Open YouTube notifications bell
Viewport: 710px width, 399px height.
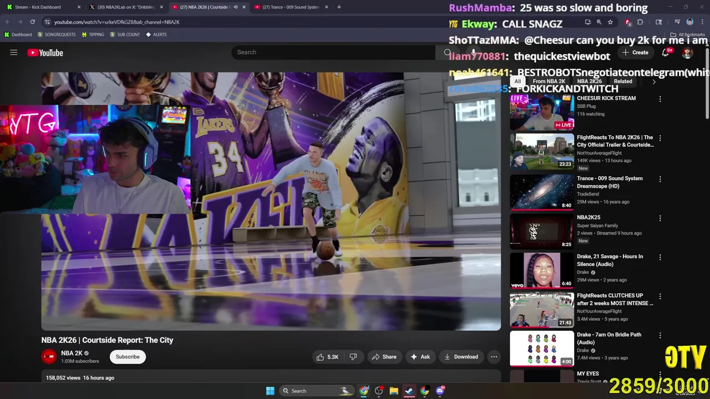[666, 53]
